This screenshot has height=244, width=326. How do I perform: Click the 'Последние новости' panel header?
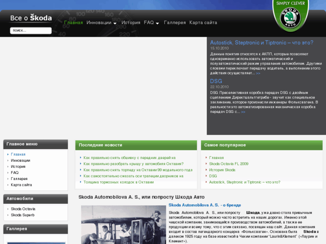coord(136,145)
